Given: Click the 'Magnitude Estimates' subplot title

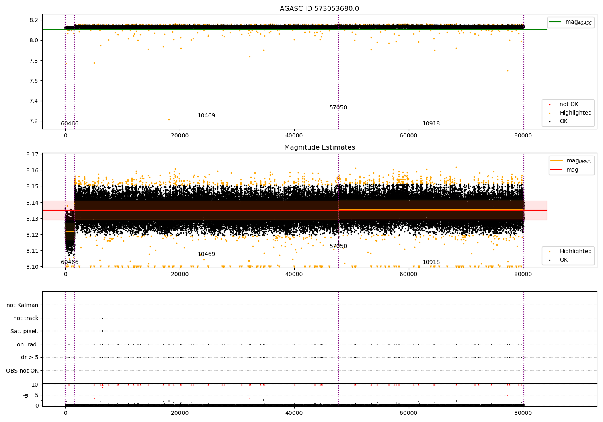Looking at the screenshot, I should coord(319,147).
